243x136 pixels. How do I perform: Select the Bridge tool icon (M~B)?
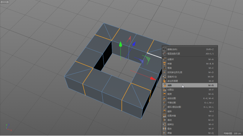pos(164,64)
